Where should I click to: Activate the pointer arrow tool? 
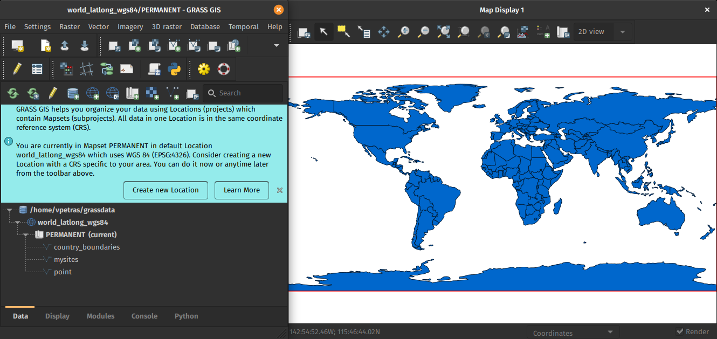323,32
